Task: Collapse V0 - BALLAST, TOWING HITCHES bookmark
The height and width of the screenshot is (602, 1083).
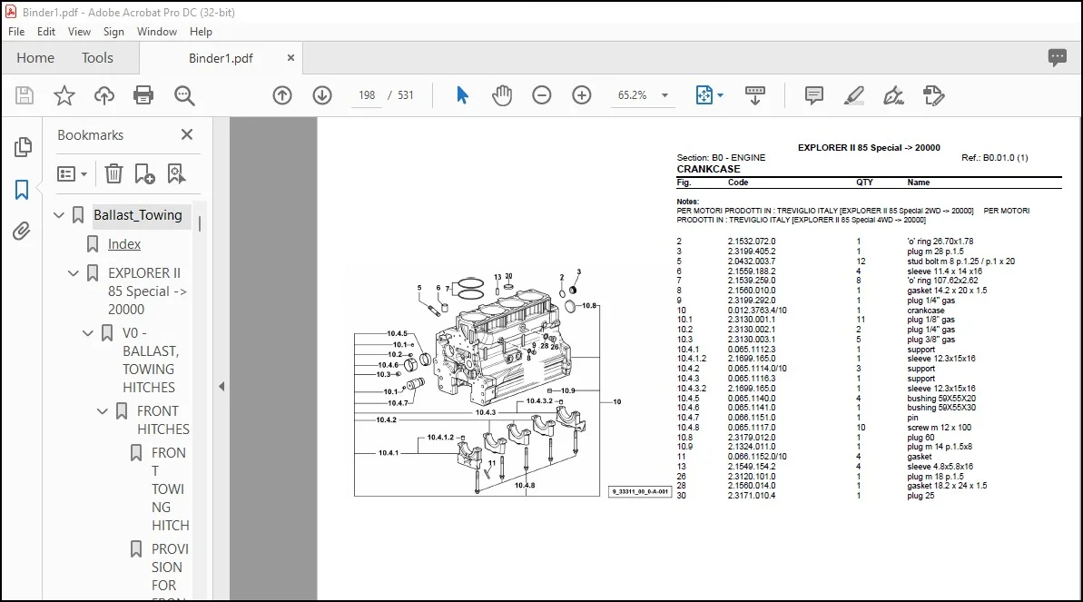Action: [88, 333]
